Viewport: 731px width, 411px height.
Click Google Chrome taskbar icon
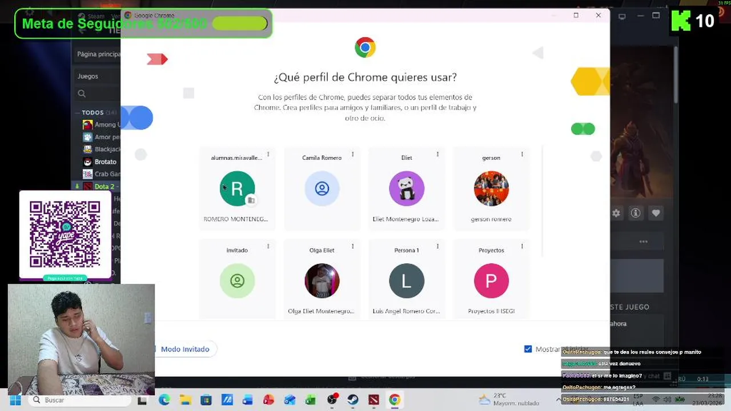click(395, 400)
